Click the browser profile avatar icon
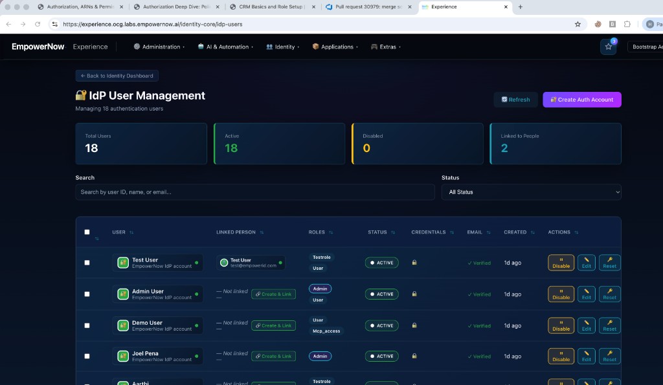 650,24
